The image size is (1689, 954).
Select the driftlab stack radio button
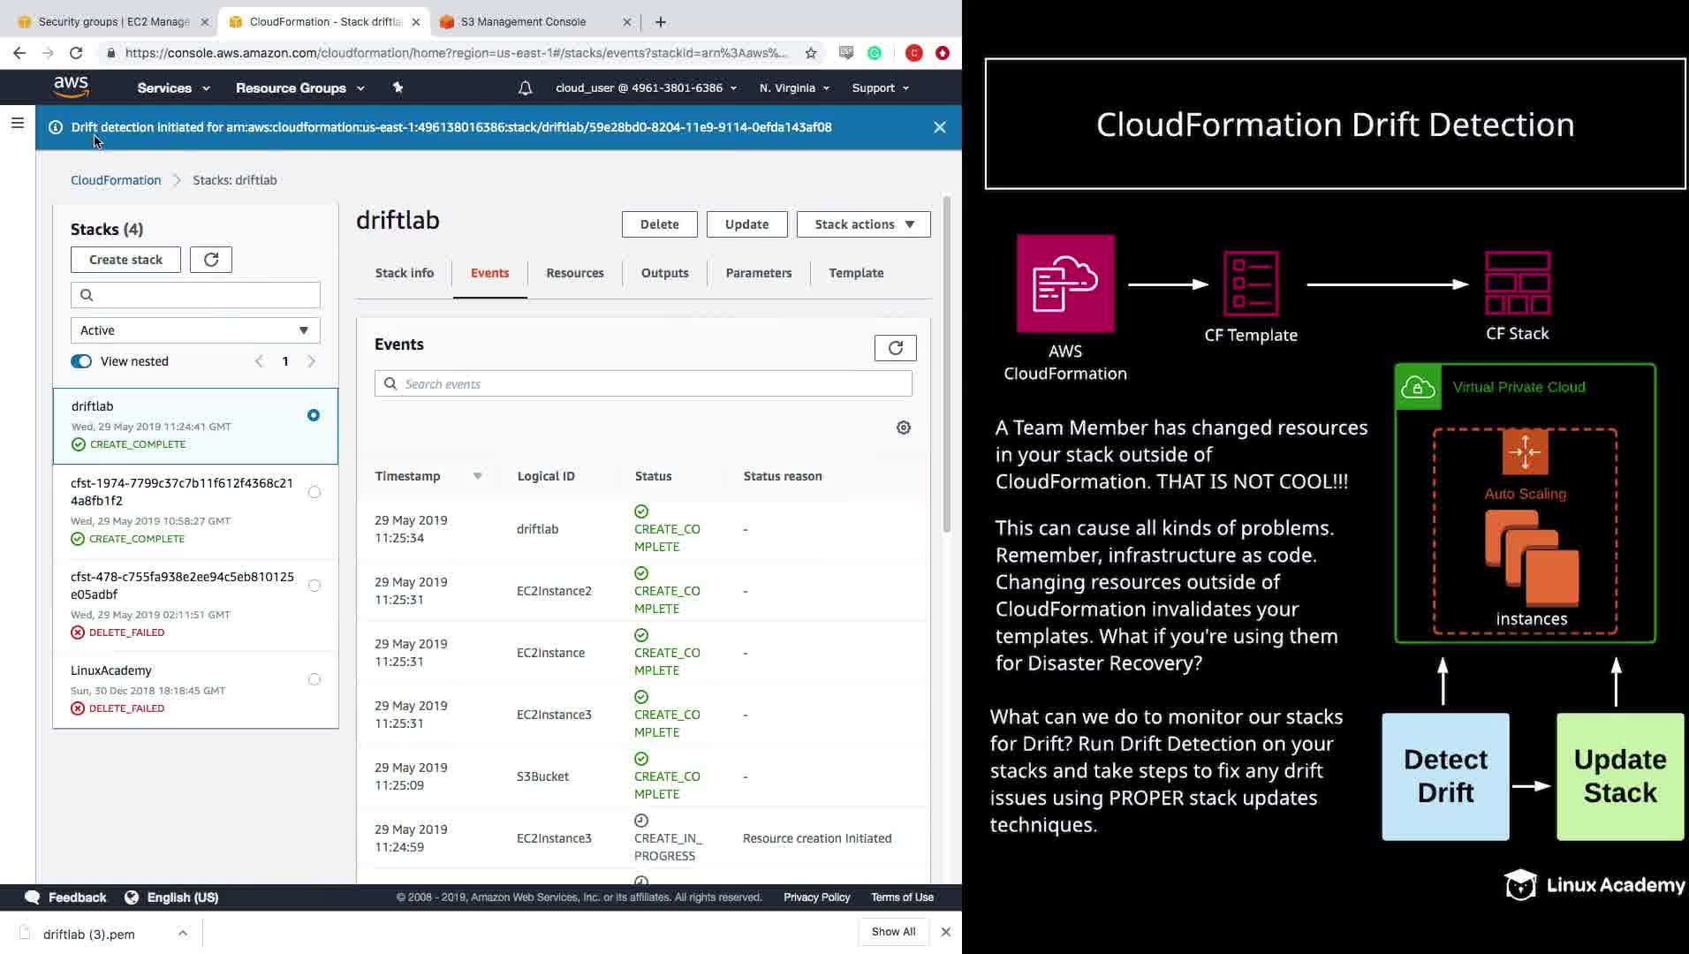pyautogui.click(x=314, y=415)
